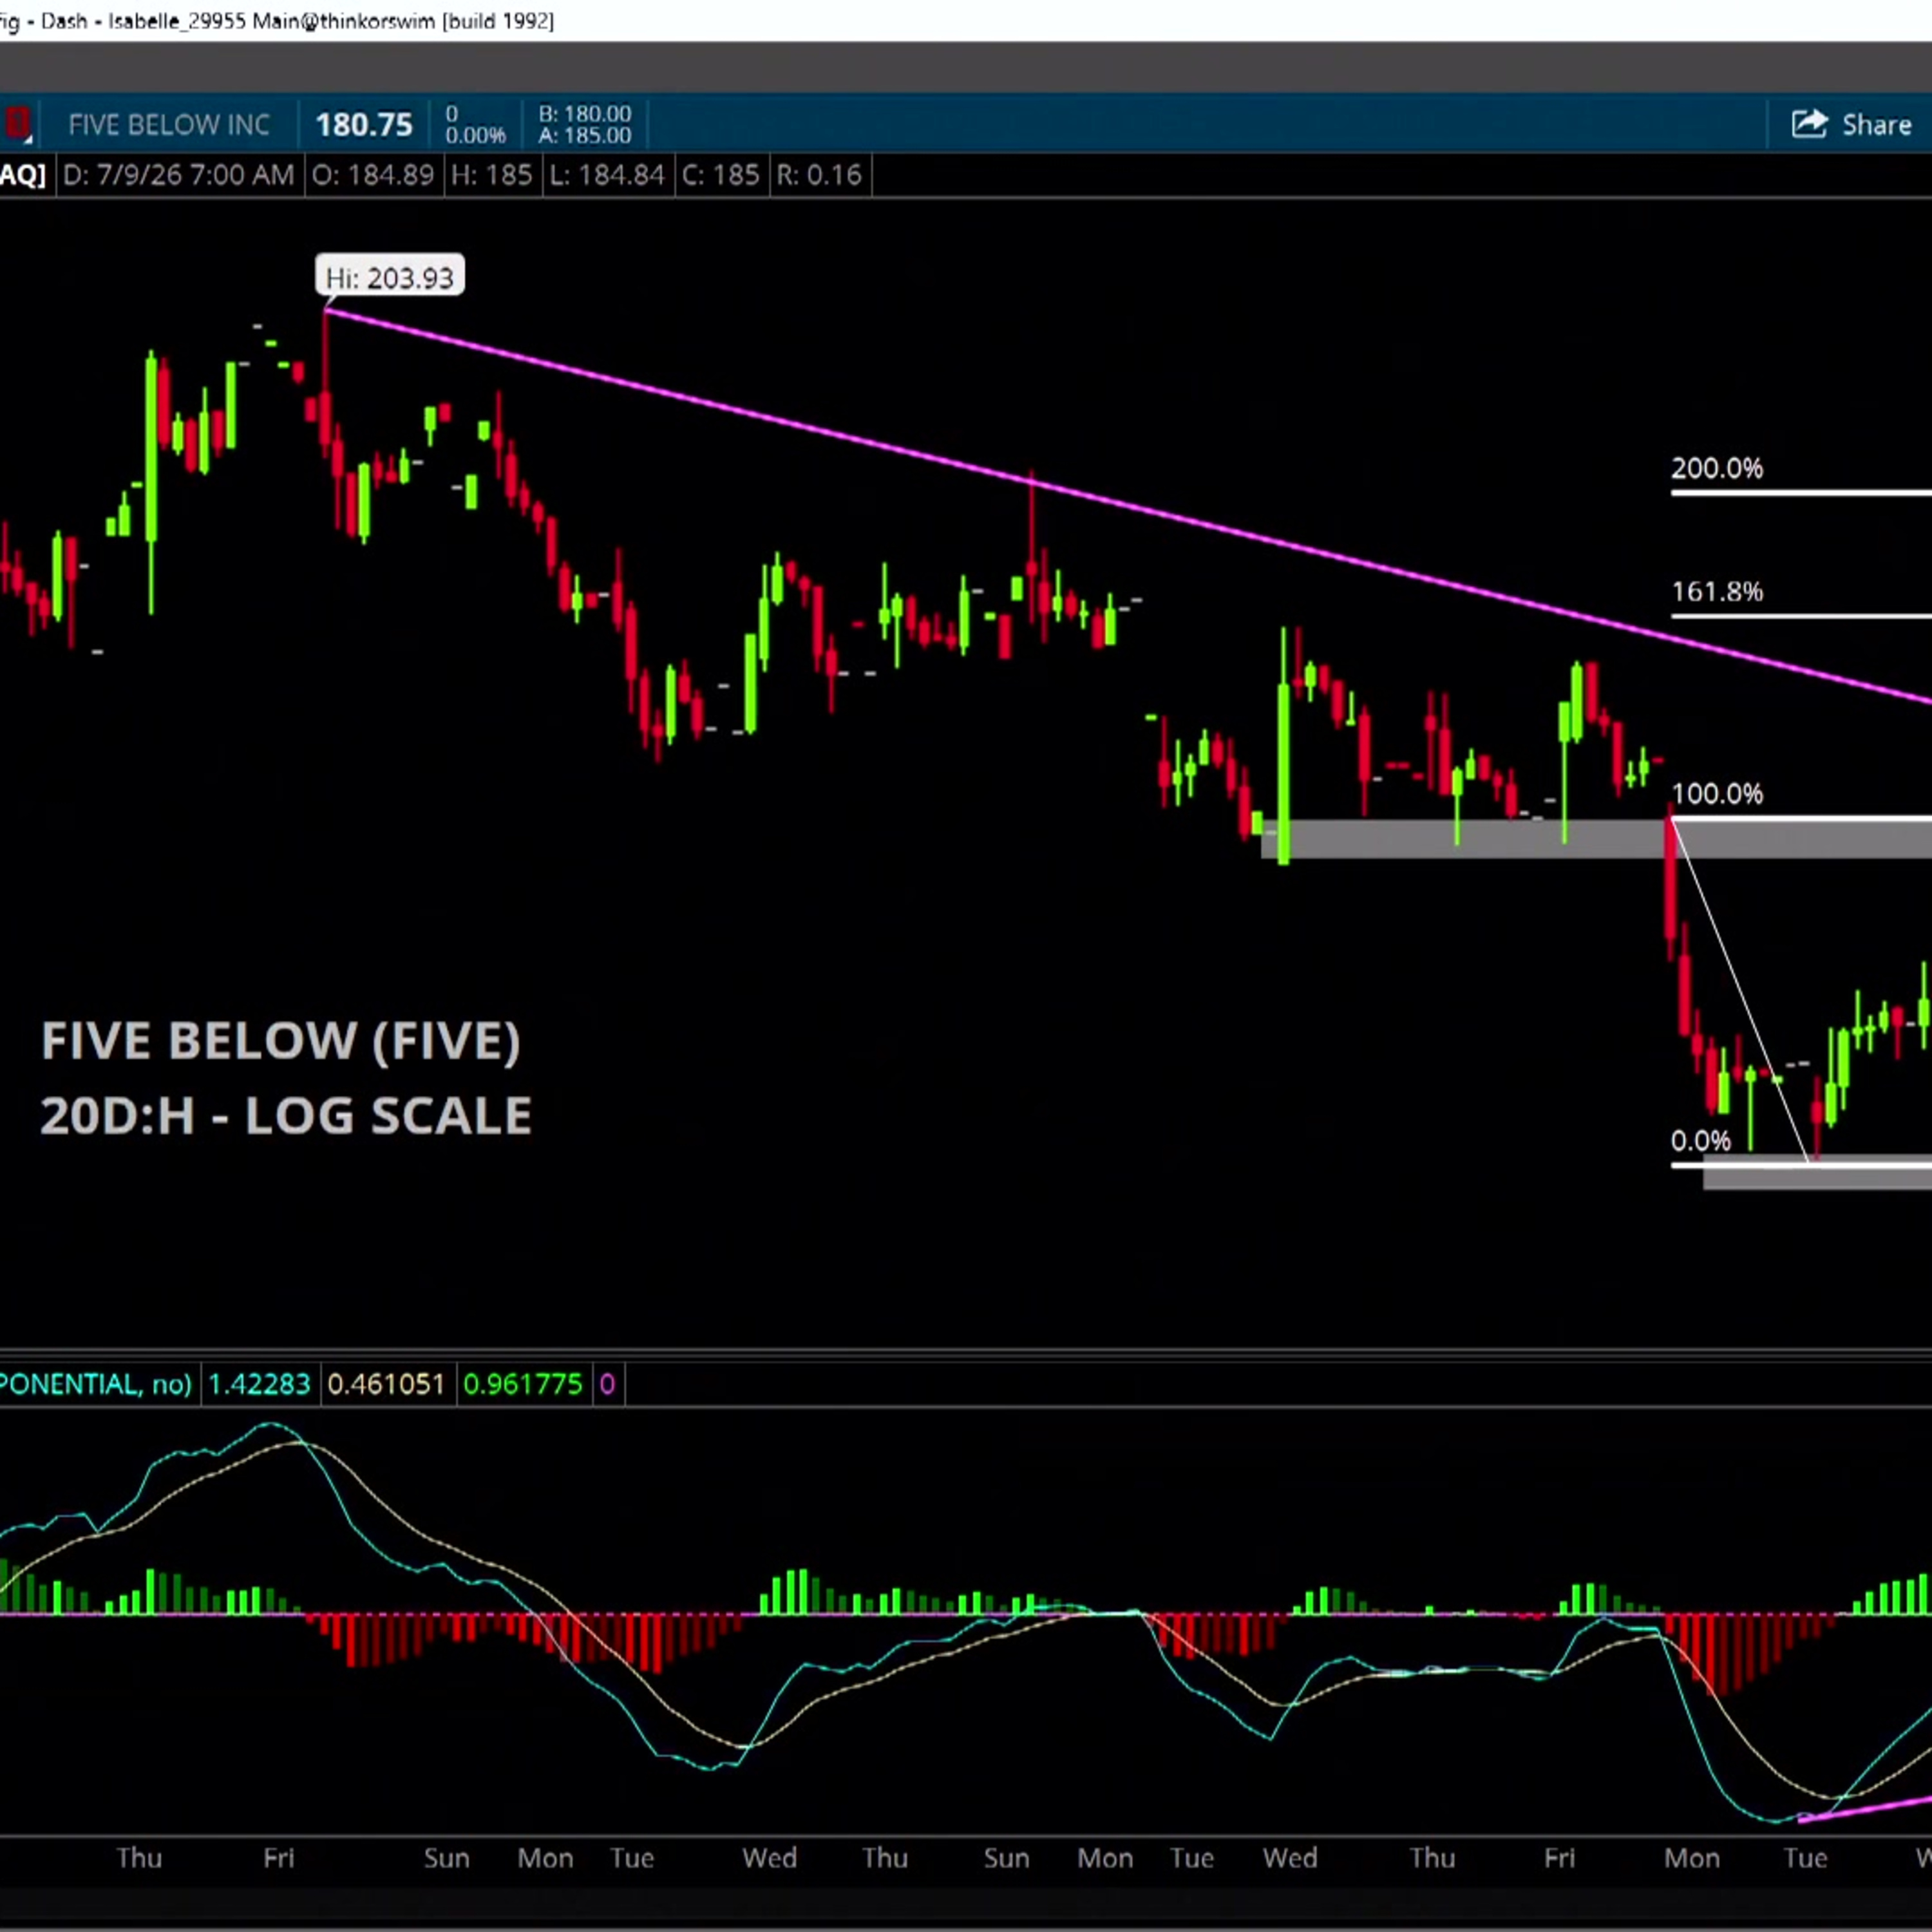Click the close value C: 185
Screen dimensions: 1932x1932
pyautogui.click(x=720, y=175)
